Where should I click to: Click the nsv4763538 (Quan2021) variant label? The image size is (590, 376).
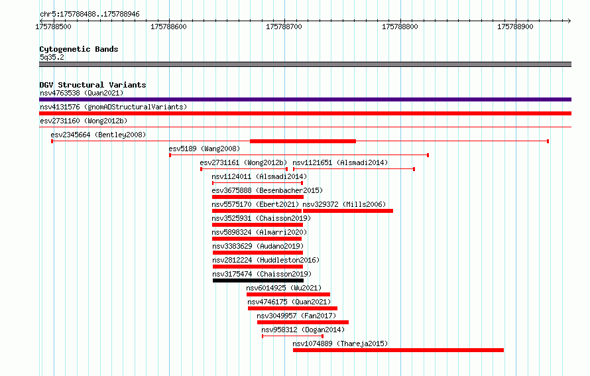coord(82,93)
